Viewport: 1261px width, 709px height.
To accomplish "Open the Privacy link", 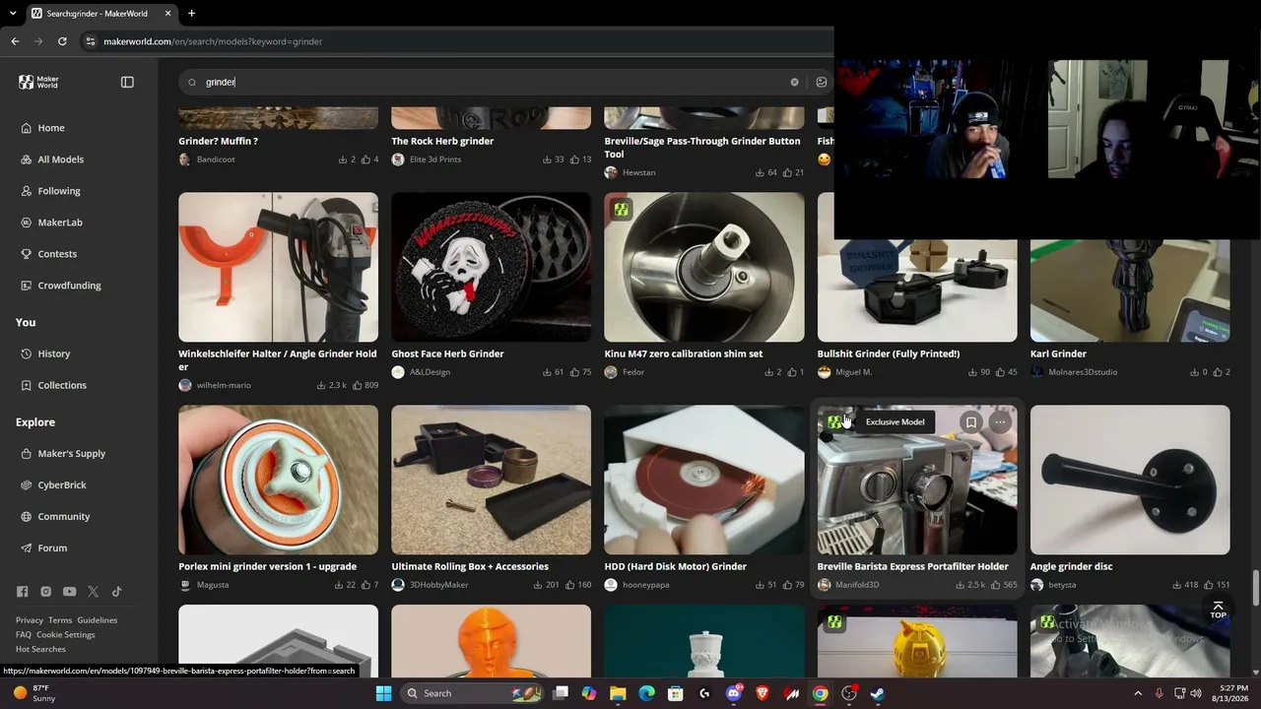I will 30,620.
